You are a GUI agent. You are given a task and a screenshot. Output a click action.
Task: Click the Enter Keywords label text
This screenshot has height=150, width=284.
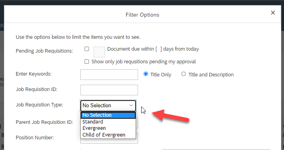pos(34,74)
